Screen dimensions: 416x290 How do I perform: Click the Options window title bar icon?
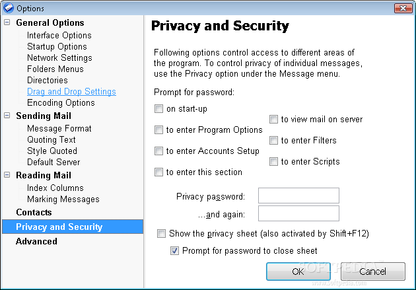click(8, 8)
